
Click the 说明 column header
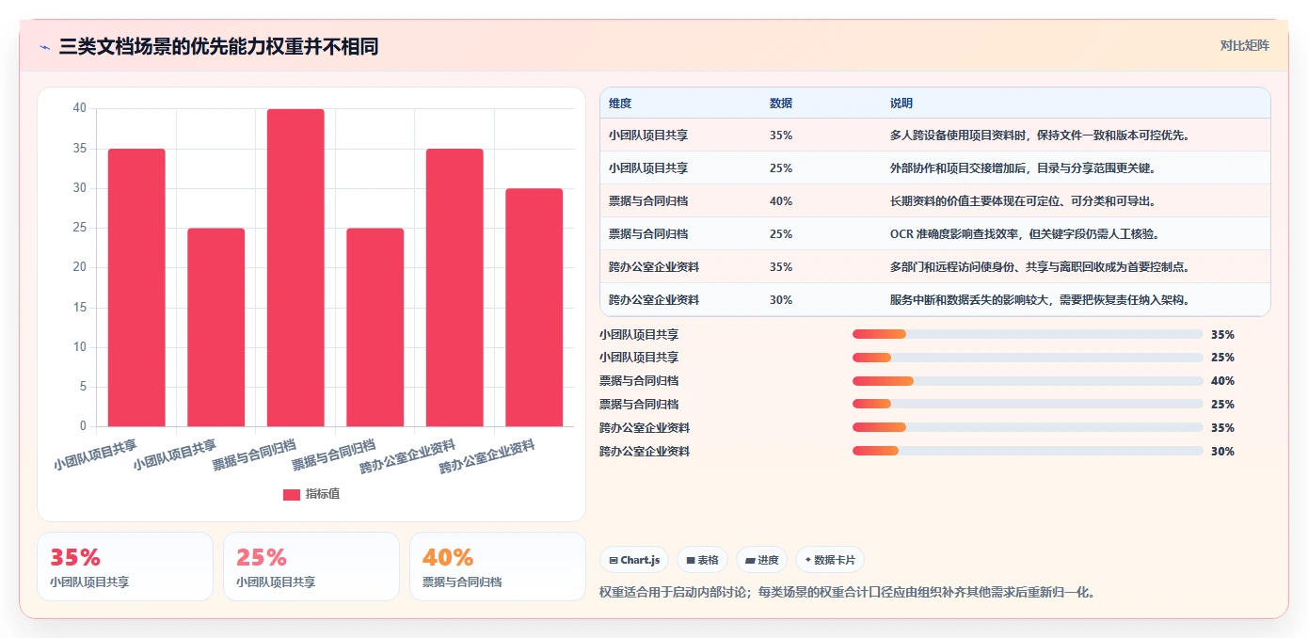901,104
